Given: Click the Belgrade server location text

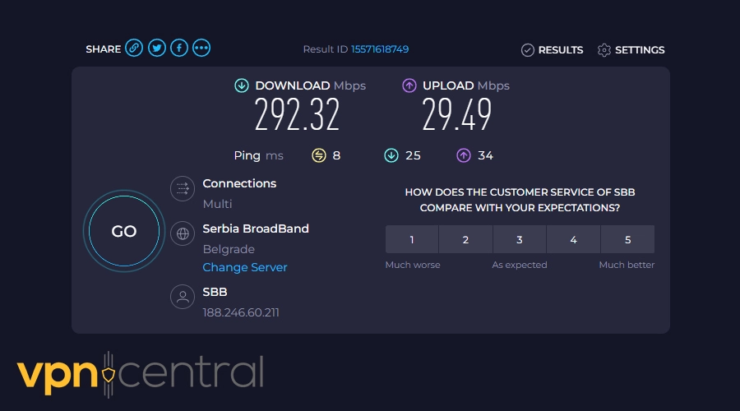Looking at the screenshot, I should pyautogui.click(x=229, y=249).
